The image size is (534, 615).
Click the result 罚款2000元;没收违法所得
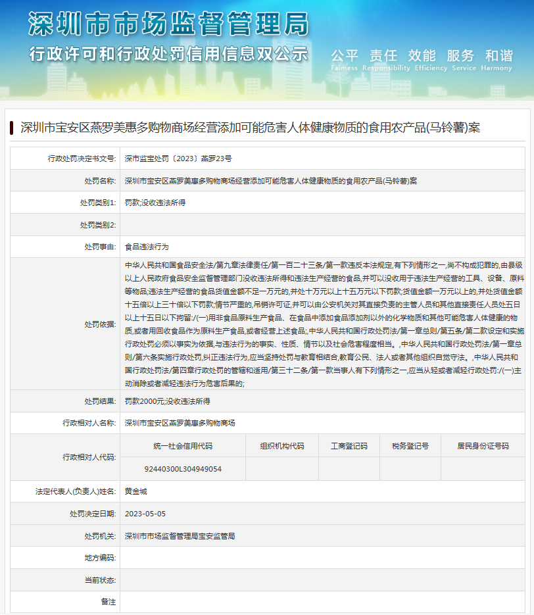pos(168,401)
